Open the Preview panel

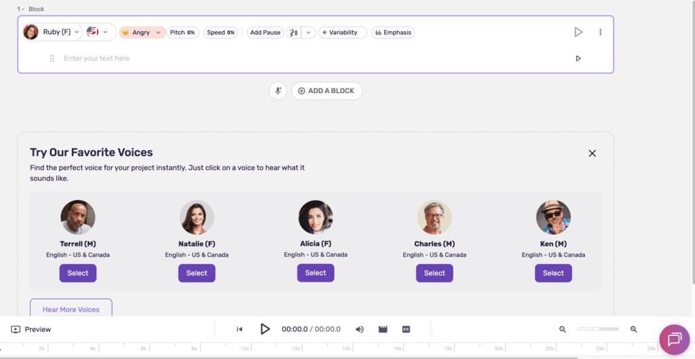31,329
